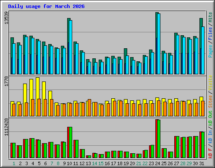Click day 10 on the x-axis

point(69,163)
